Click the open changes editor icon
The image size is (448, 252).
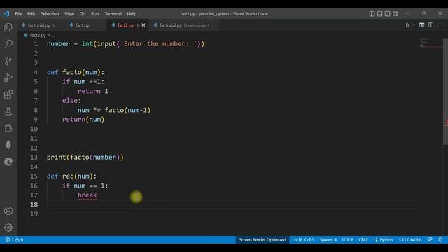coord(421,25)
